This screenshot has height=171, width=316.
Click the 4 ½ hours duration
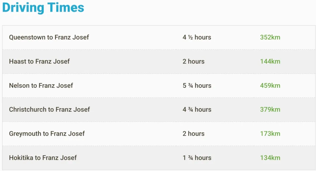coord(197,37)
